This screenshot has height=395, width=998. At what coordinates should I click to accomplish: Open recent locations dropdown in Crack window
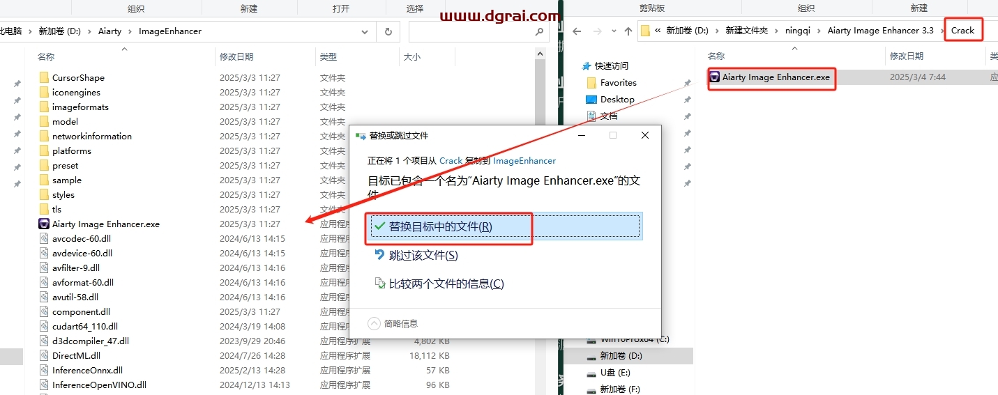pyautogui.click(x=612, y=31)
